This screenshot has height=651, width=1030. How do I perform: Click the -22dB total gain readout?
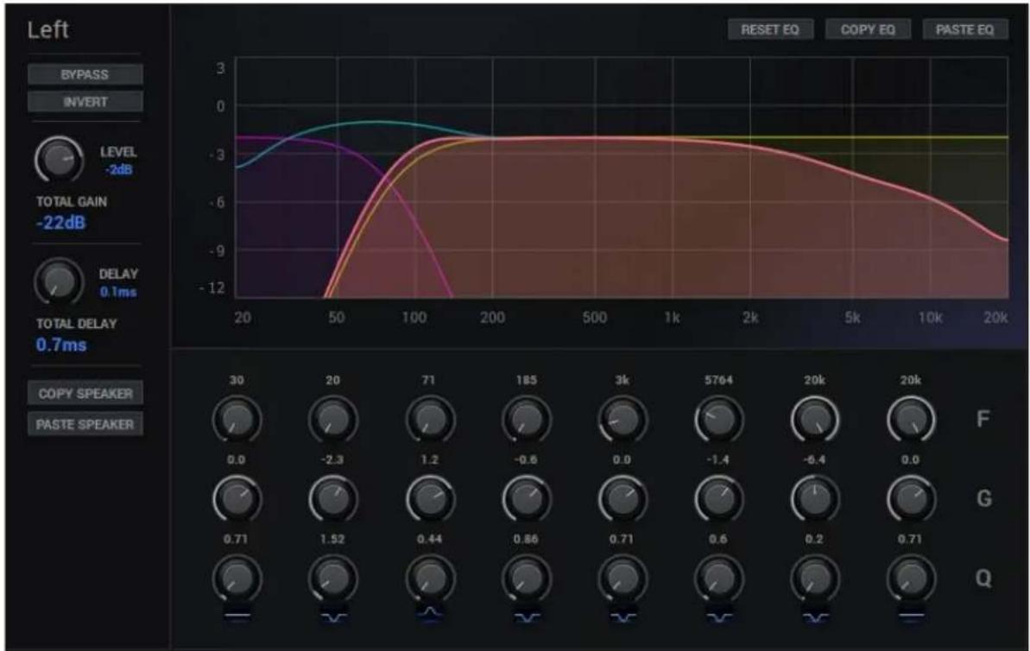point(61,223)
